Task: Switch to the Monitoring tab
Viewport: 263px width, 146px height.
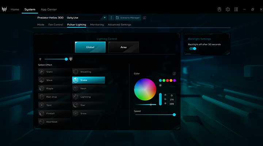Action: [x=97, y=25]
